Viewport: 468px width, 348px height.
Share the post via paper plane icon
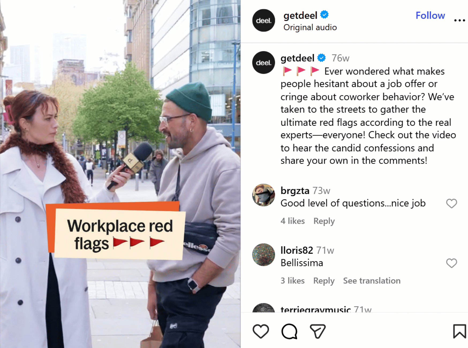point(318,331)
